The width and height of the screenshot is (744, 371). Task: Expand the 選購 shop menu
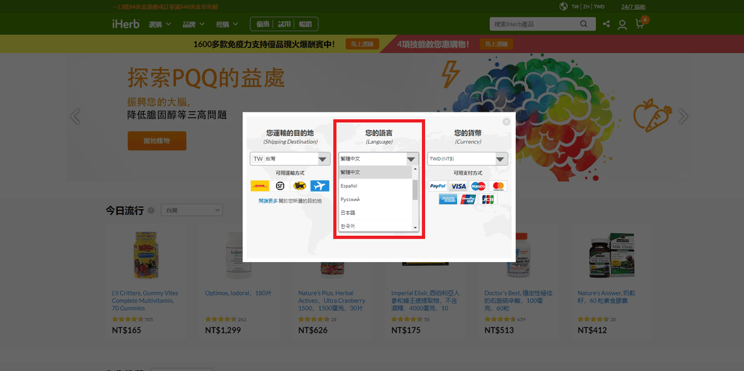coord(160,24)
